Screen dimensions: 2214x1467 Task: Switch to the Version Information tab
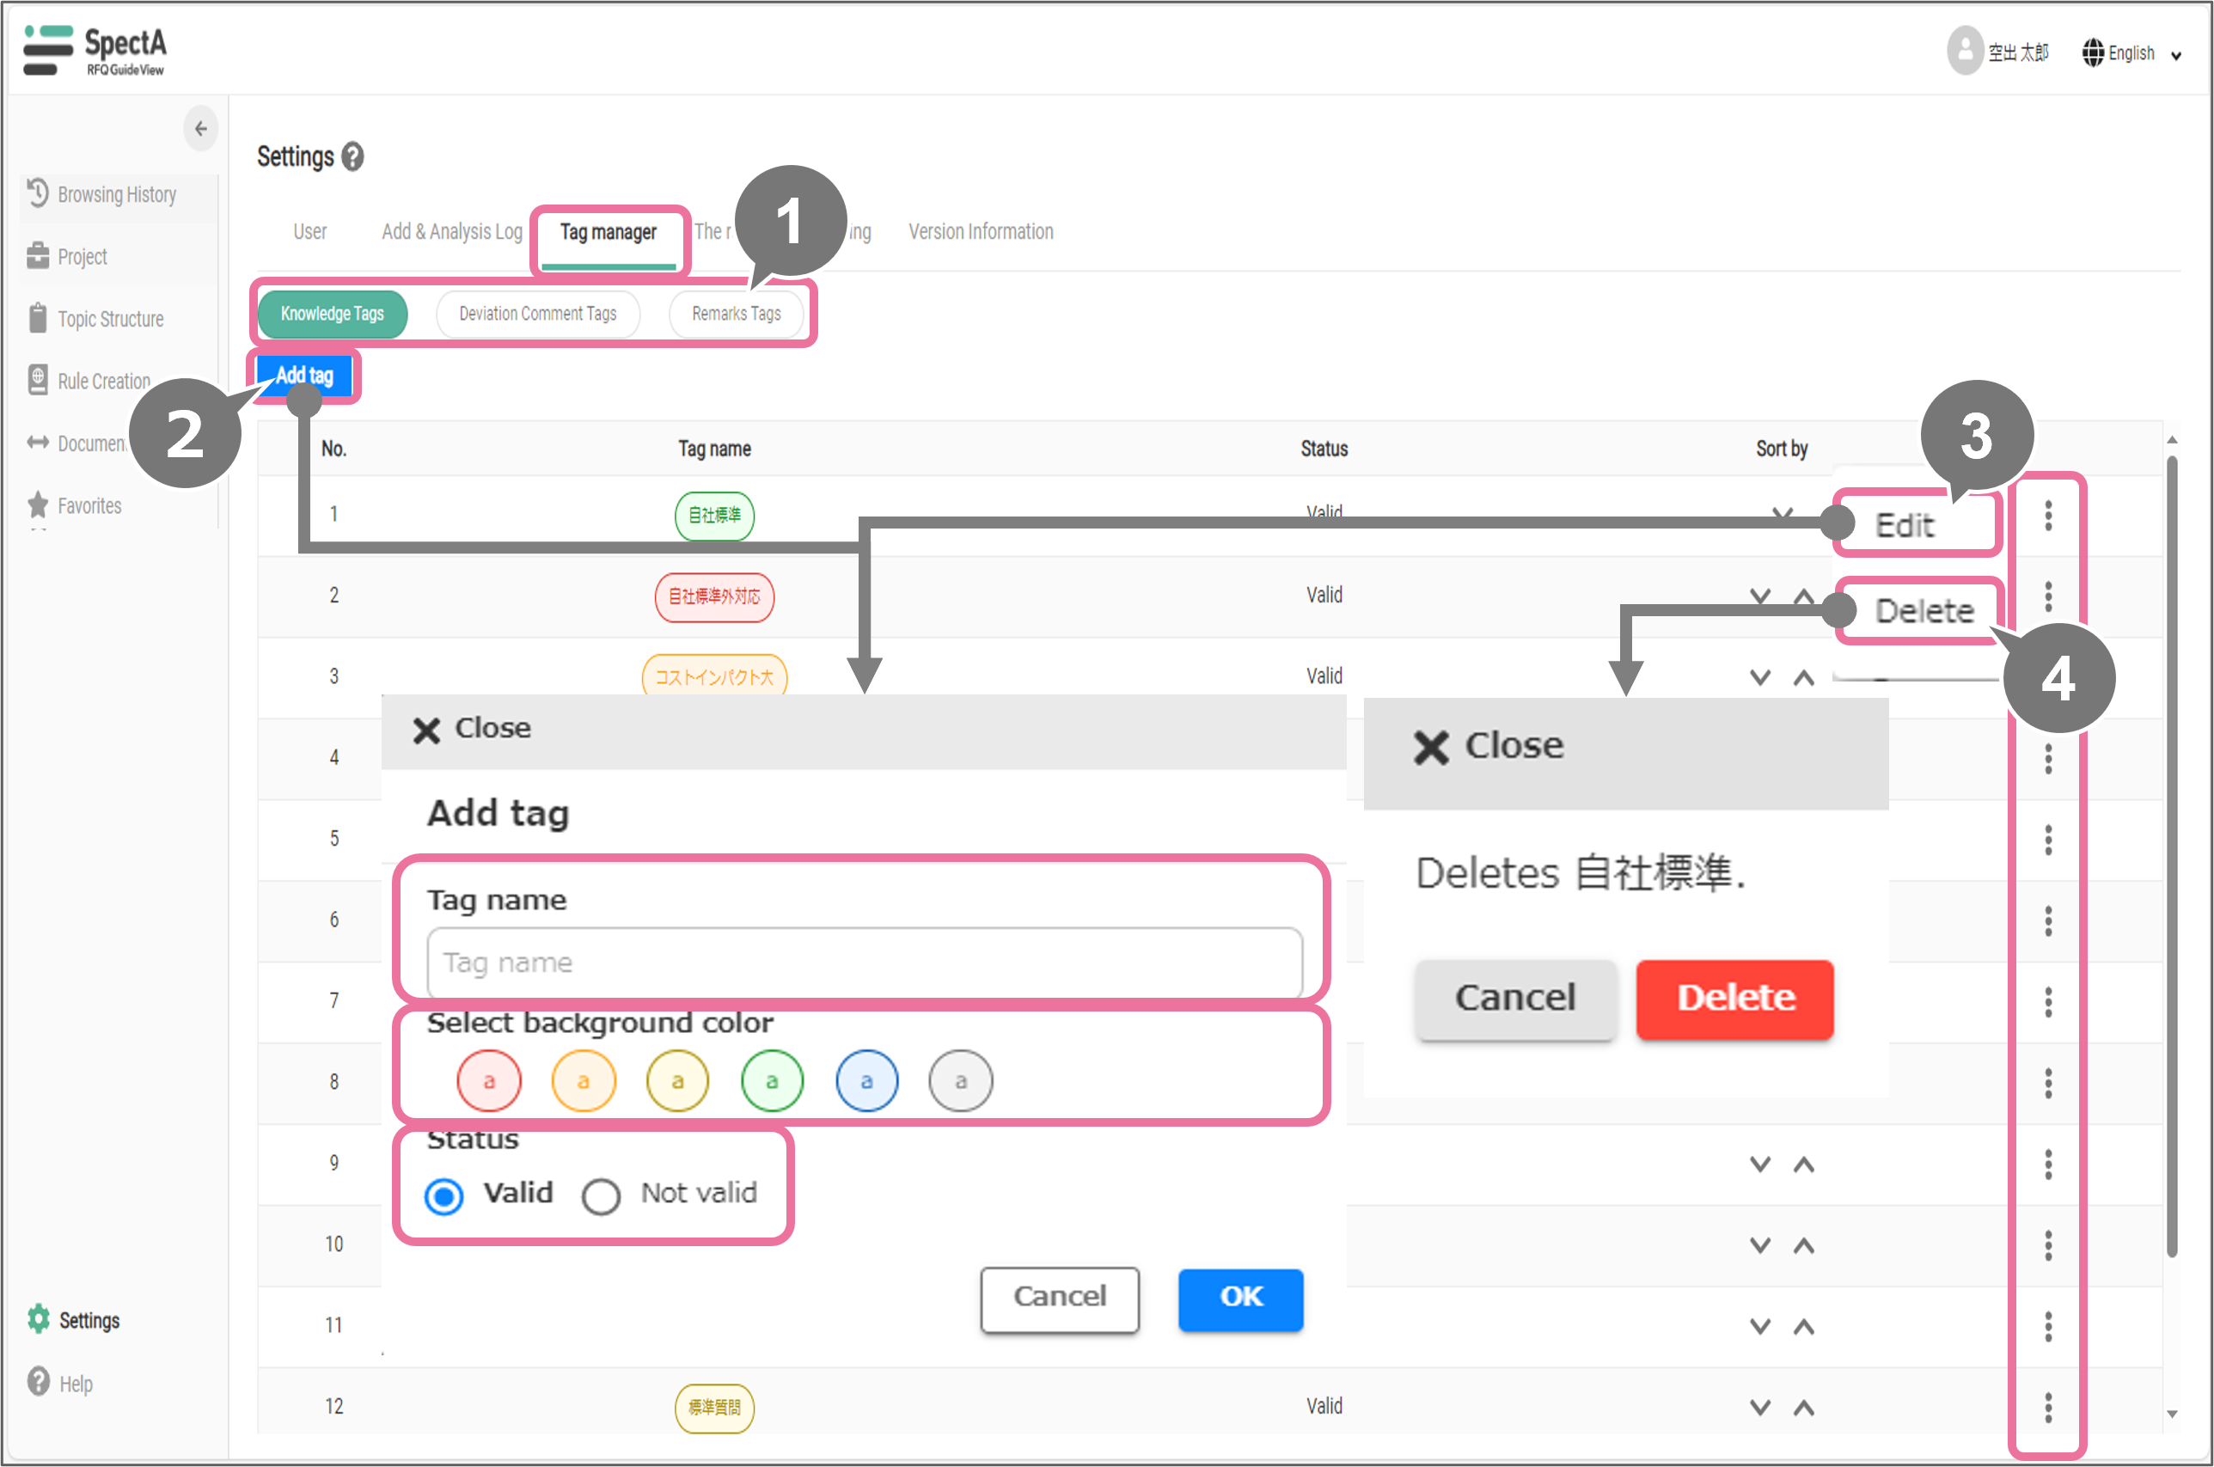pyautogui.click(x=980, y=231)
